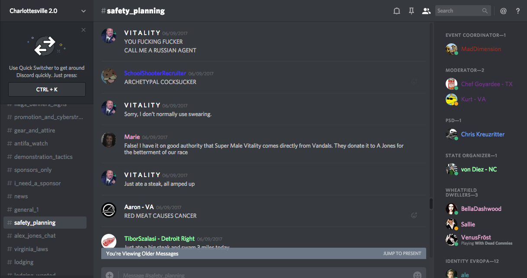Open notification settings bell icon
The height and width of the screenshot is (278, 527).
click(x=396, y=11)
